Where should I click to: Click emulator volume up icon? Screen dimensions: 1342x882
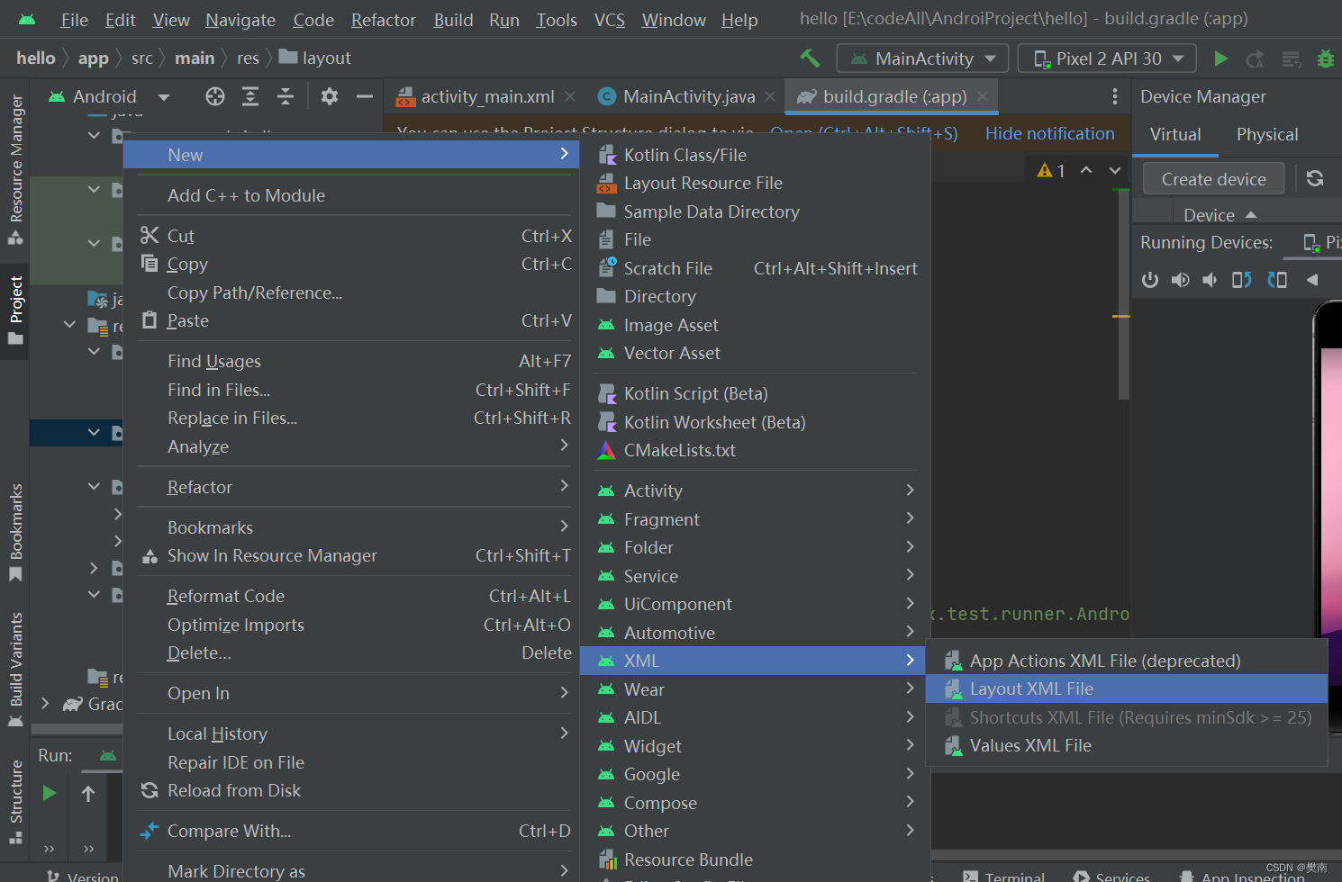tap(1180, 280)
